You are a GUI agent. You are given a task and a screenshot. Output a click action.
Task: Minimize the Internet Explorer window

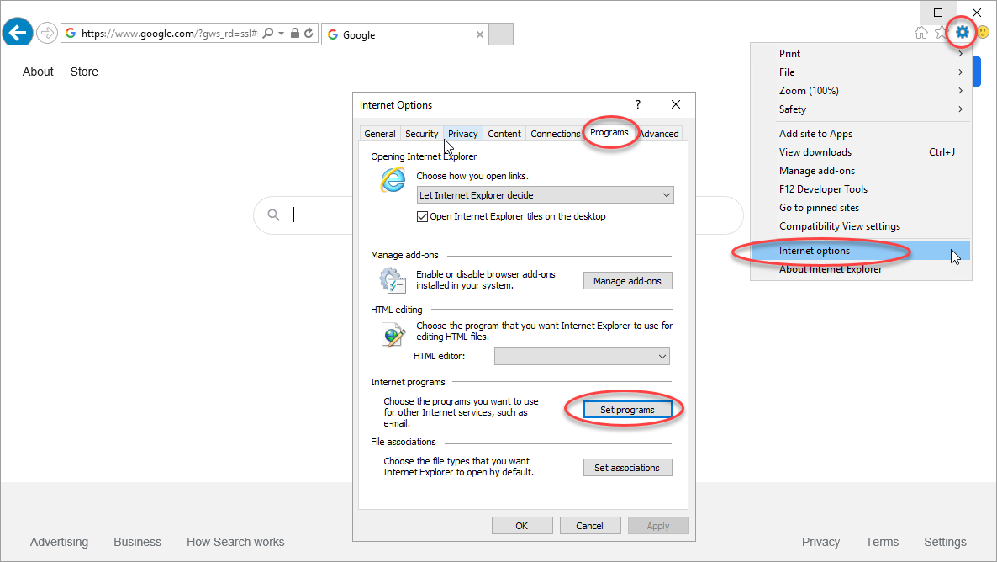pos(900,12)
